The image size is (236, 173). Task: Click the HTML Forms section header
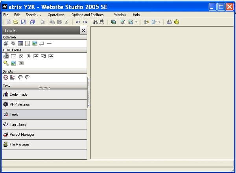(x=44, y=50)
